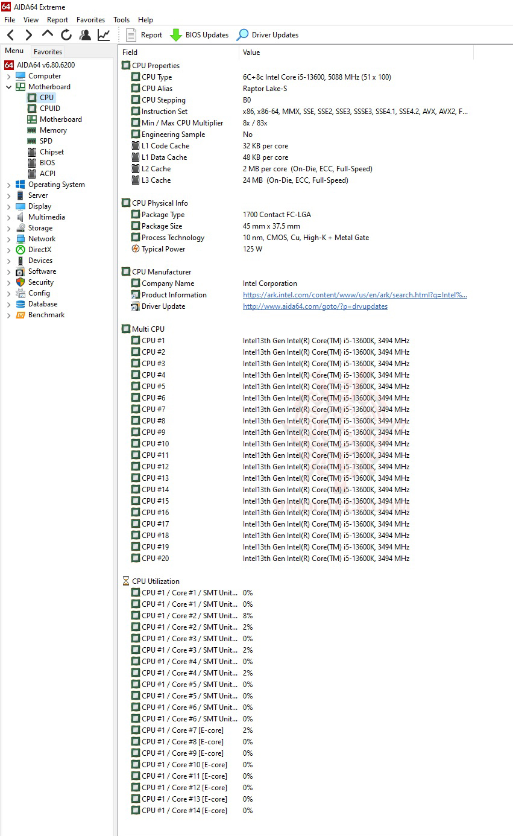The width and height of the screenshot is (513, 836).
Task: Expand the Multimedia tree node
Action: (8, 217)
